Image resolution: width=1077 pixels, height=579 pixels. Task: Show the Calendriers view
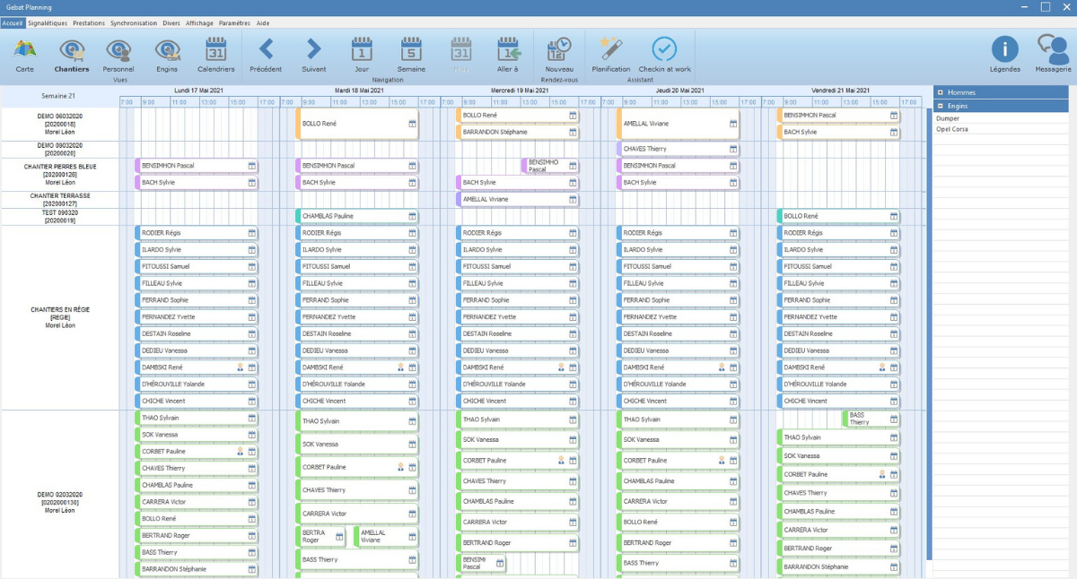click(215, 54)
